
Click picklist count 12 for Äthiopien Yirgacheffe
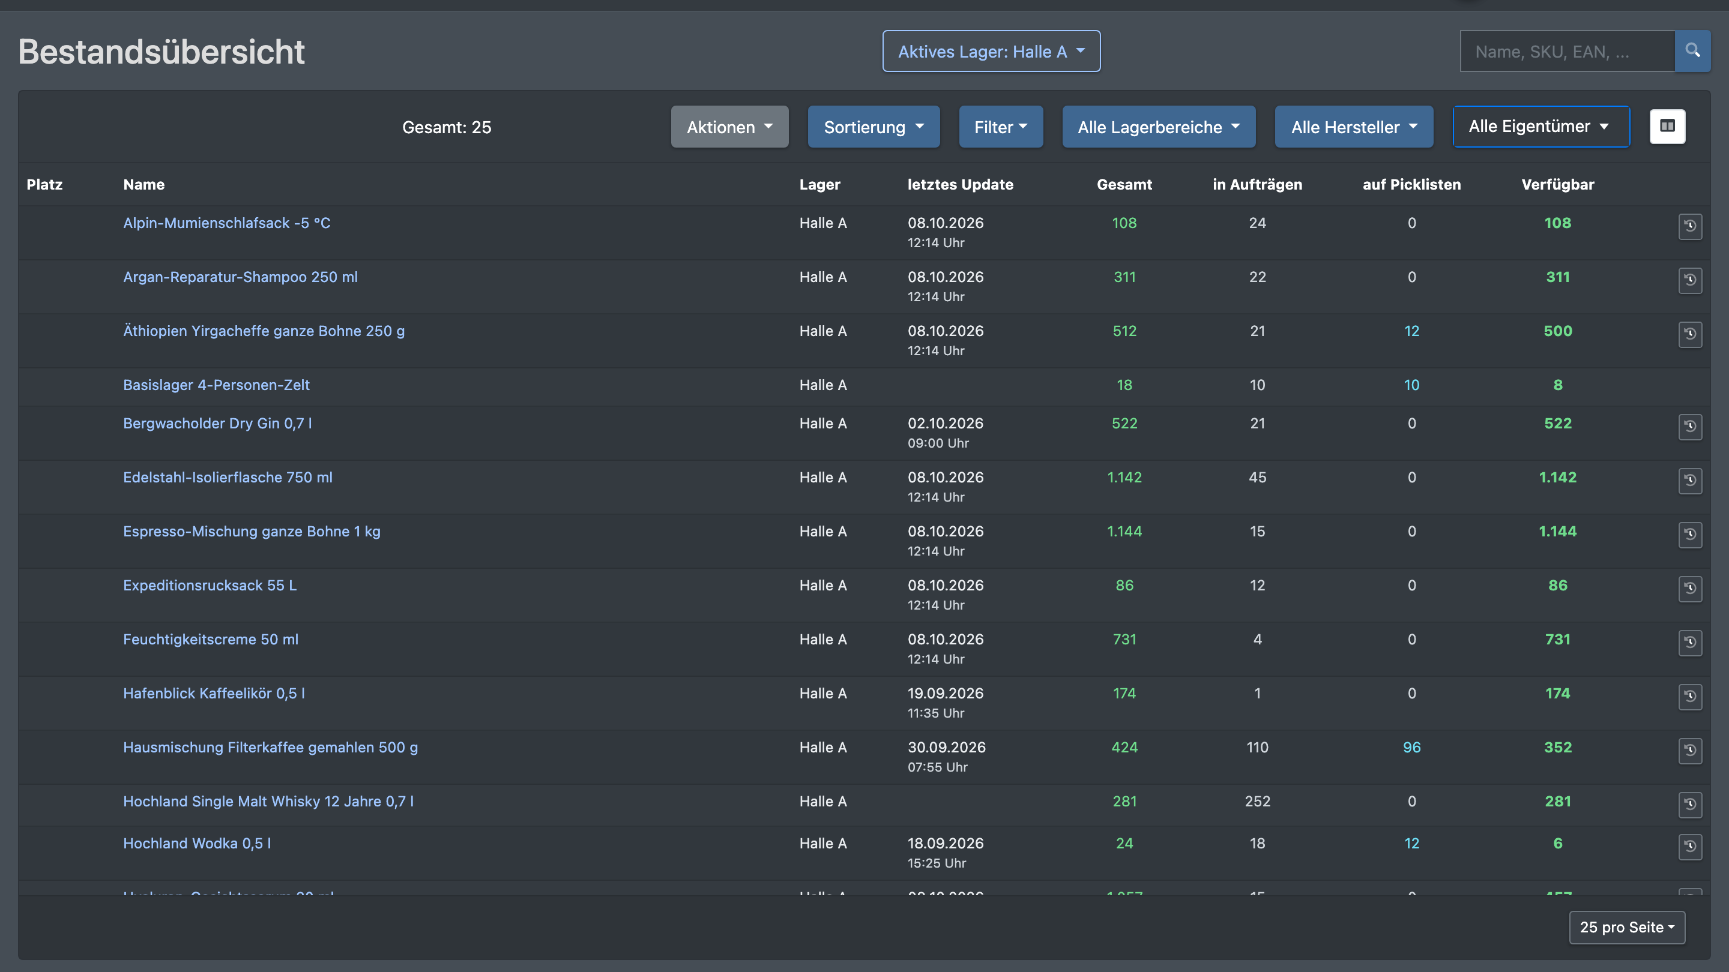click(x=1411, y=331)
